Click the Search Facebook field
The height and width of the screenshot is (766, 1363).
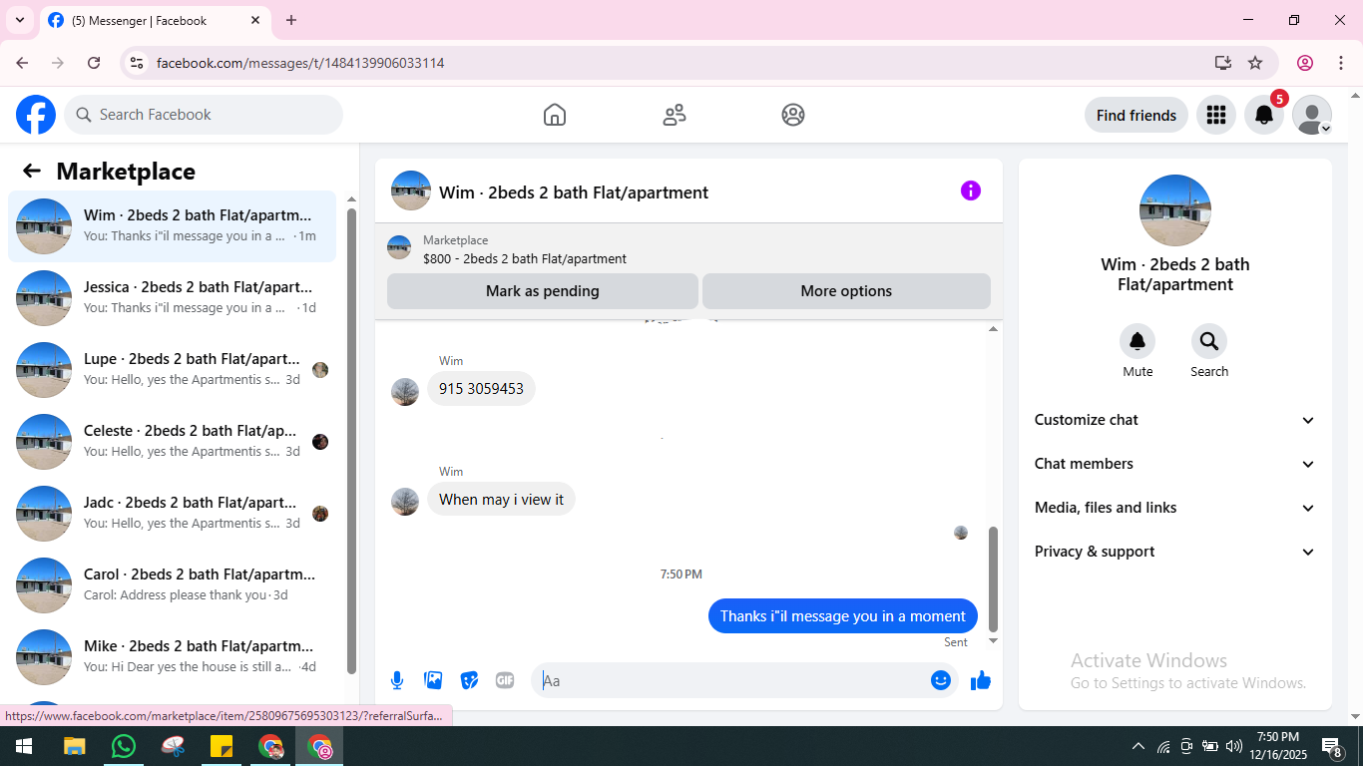tap(204, 115)
